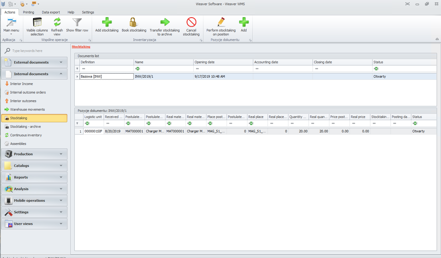Open Continuous inventory item
This screenshot has height=258, width=441.
pyautogui.click(x=26, y=135)
